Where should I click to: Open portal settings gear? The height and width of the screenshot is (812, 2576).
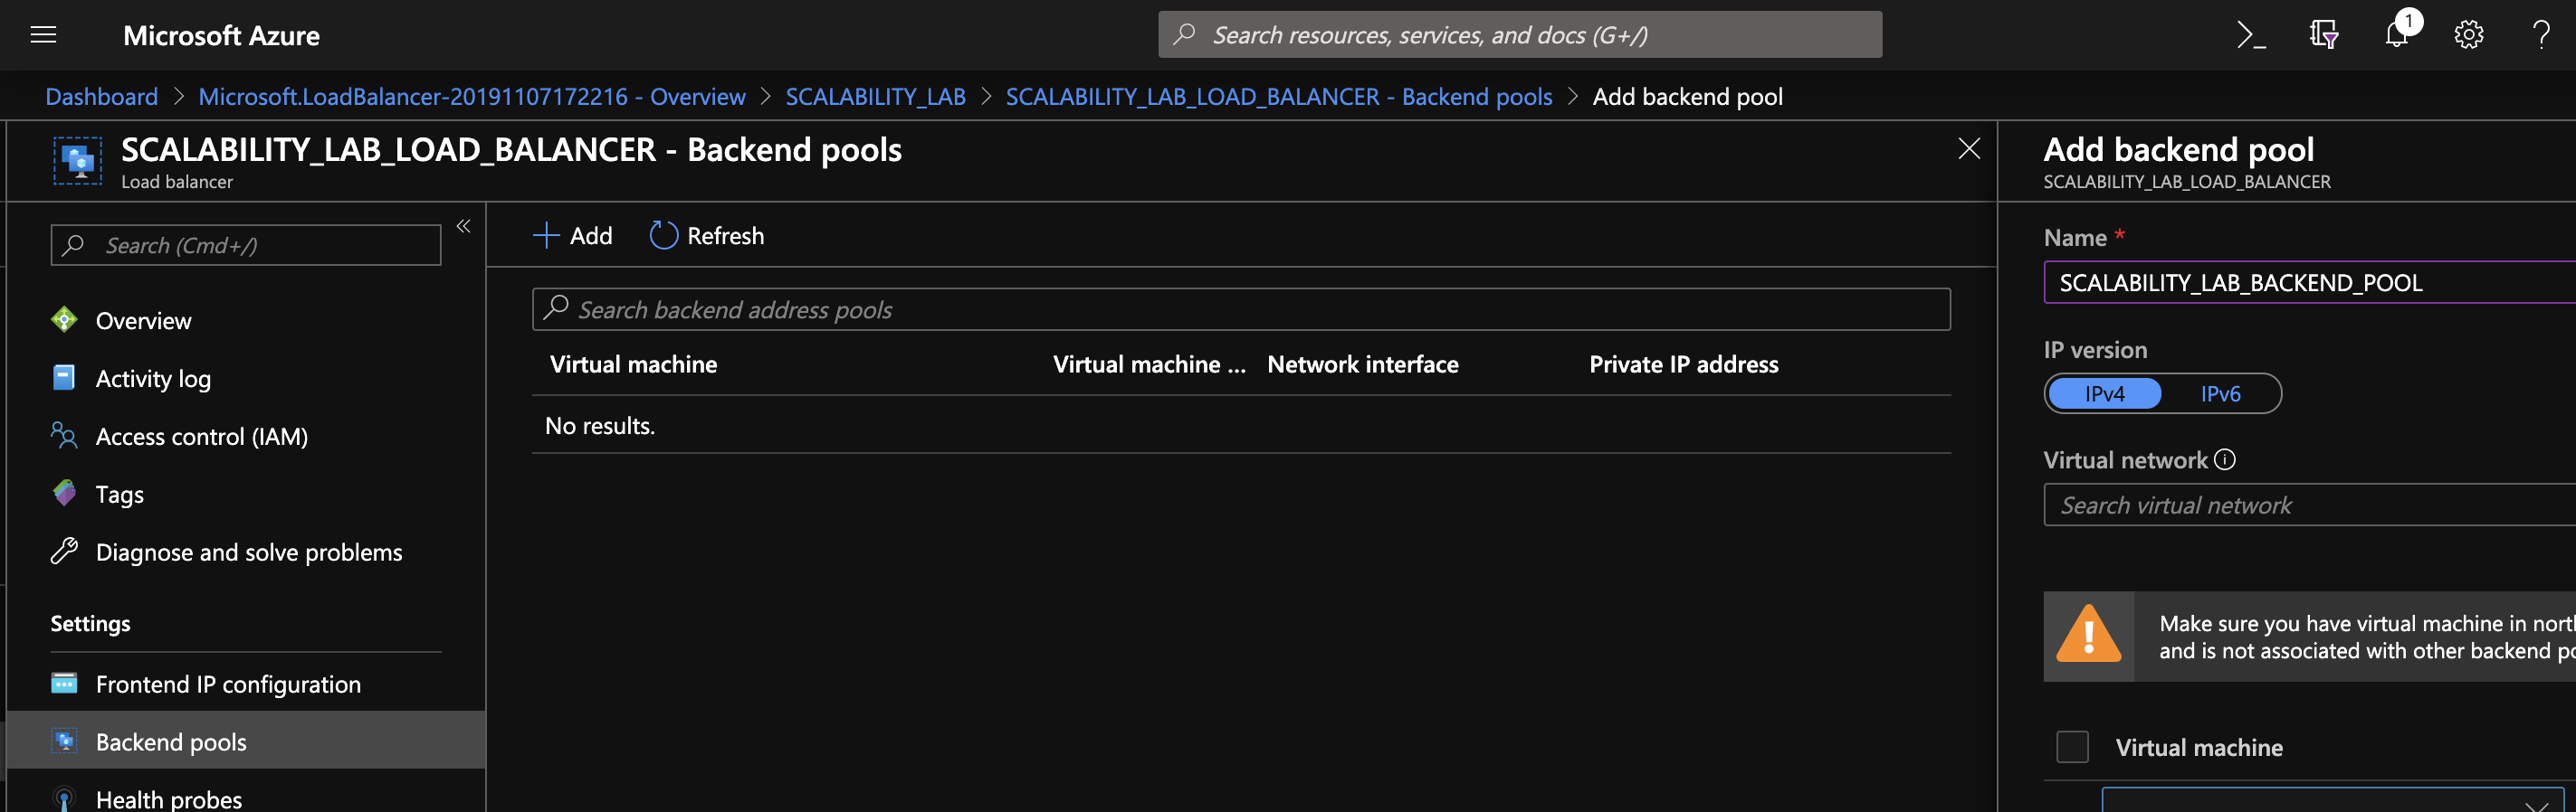tap(2468, 35)
